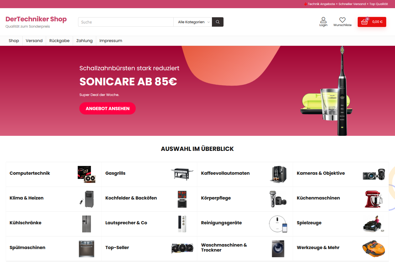Open the Login user icon
Image resolution: width=395 pixels, height=266 pixels.
point(323,20)
